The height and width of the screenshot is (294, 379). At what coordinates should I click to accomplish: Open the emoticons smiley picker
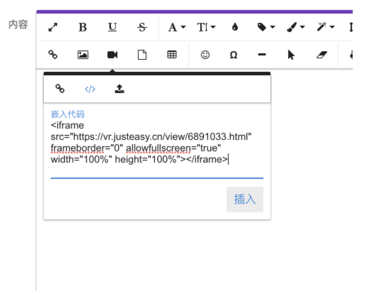pos(205,54)
